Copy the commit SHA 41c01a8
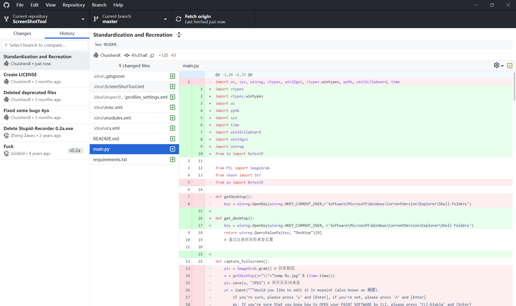The height and width of the screenshot is (306, 516). pos(152,55)
